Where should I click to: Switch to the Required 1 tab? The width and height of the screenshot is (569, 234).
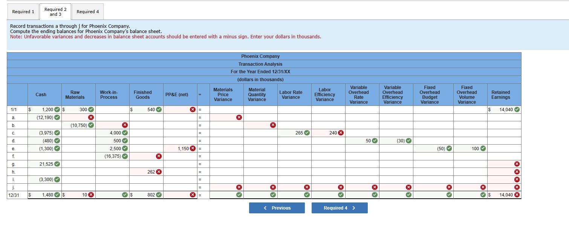point(23,11)
